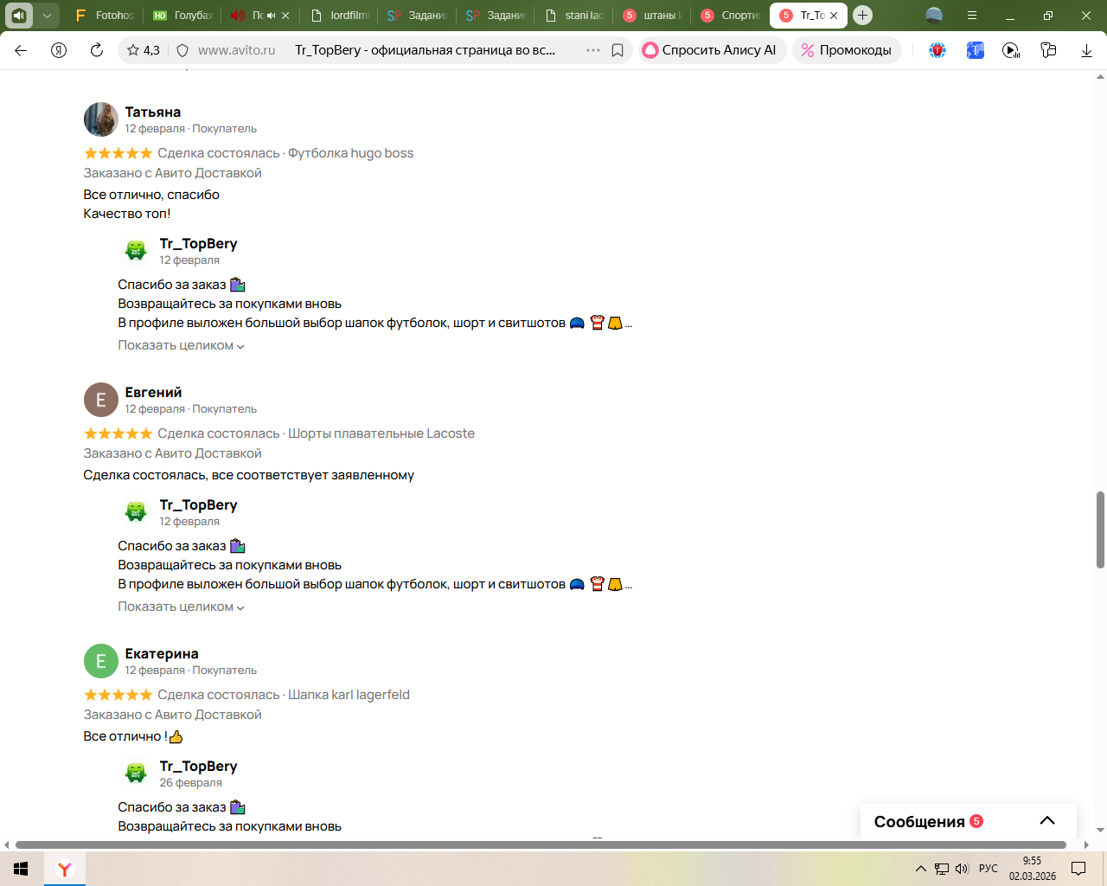The height and width of the screenshot is (886, 1107).
Task: Open the volume icon in system tray
Action: (962, 869)
